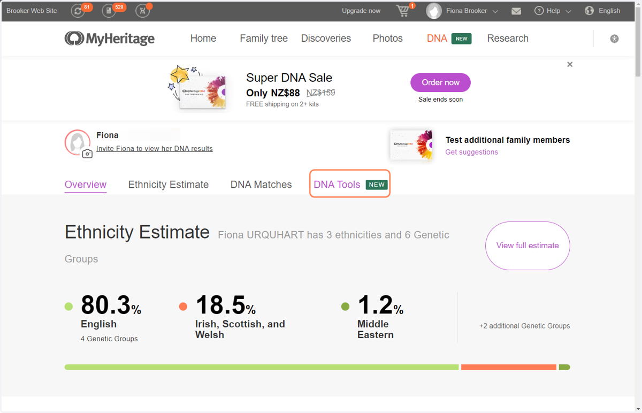
Task: Expand the Fiona Brooker account dropdown
Action: click(495, 11)
